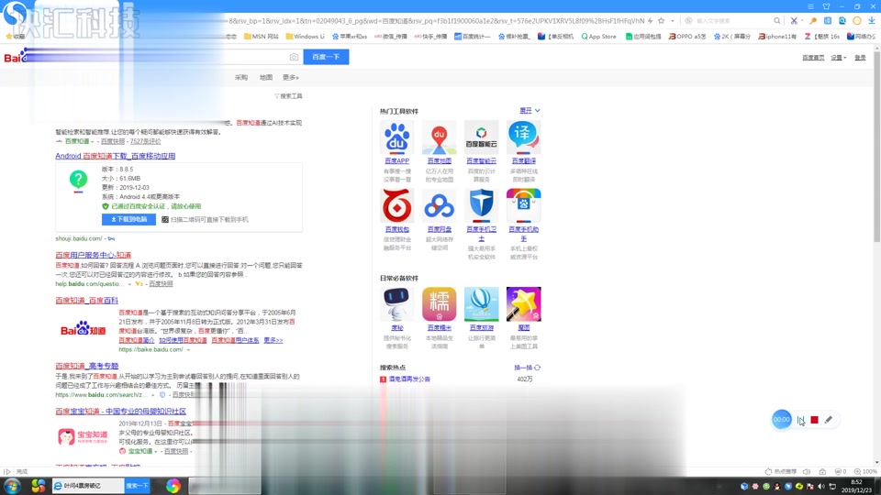The width and height of the screenshot is (881, 495).
Task: Open the 百度手机卫士 shield icon
Action: tap(482, 205)
